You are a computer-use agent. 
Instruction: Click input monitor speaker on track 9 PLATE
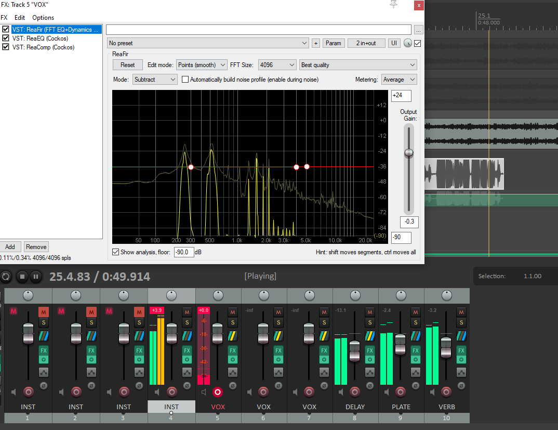[387, 392]
